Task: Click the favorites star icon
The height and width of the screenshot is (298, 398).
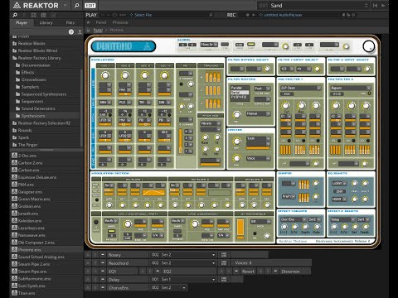Action: click(89, 22)
